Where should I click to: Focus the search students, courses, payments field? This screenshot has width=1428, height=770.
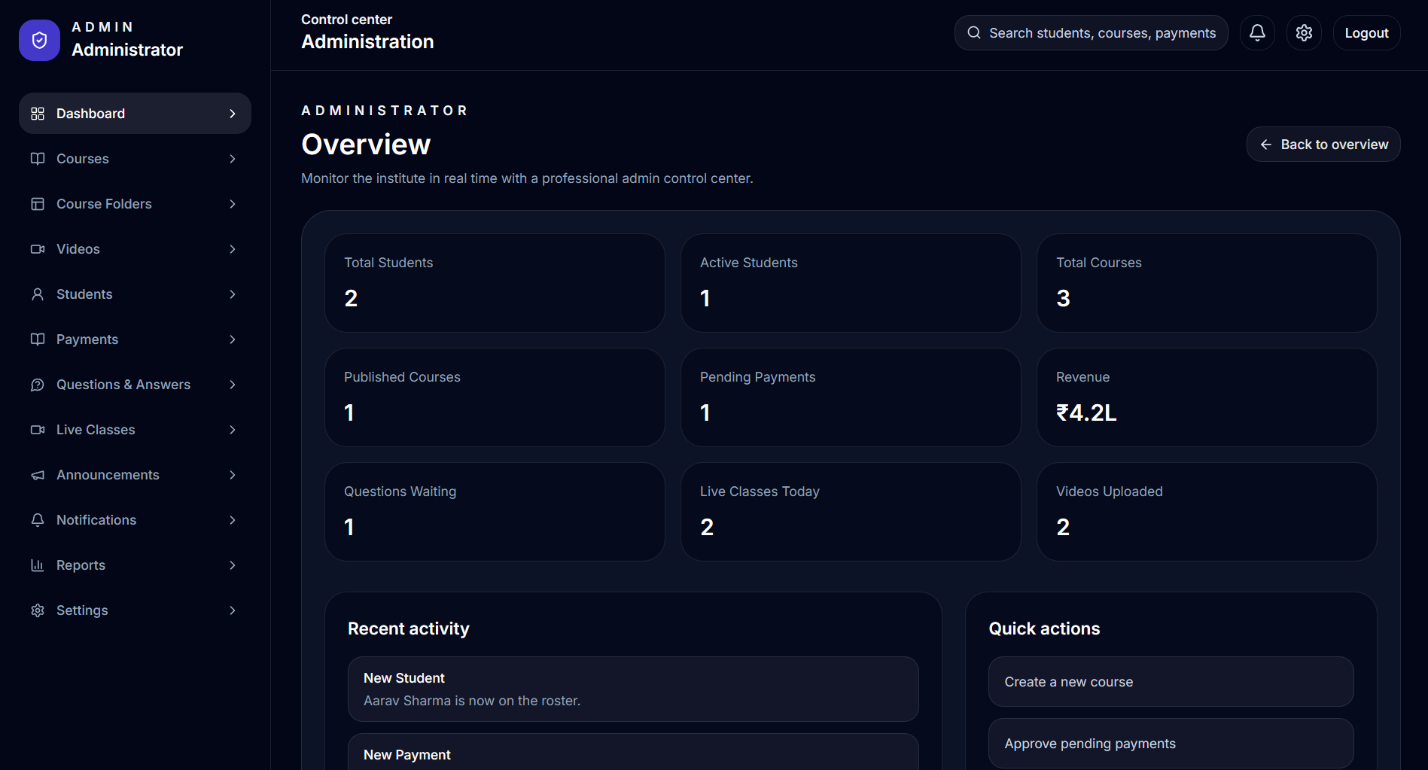[x=1091, y=32]
